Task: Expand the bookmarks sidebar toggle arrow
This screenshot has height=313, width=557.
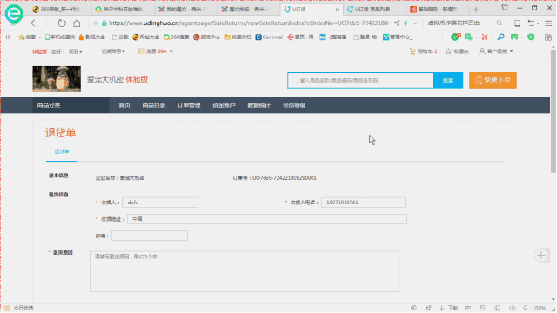Action: pos(8,37)
